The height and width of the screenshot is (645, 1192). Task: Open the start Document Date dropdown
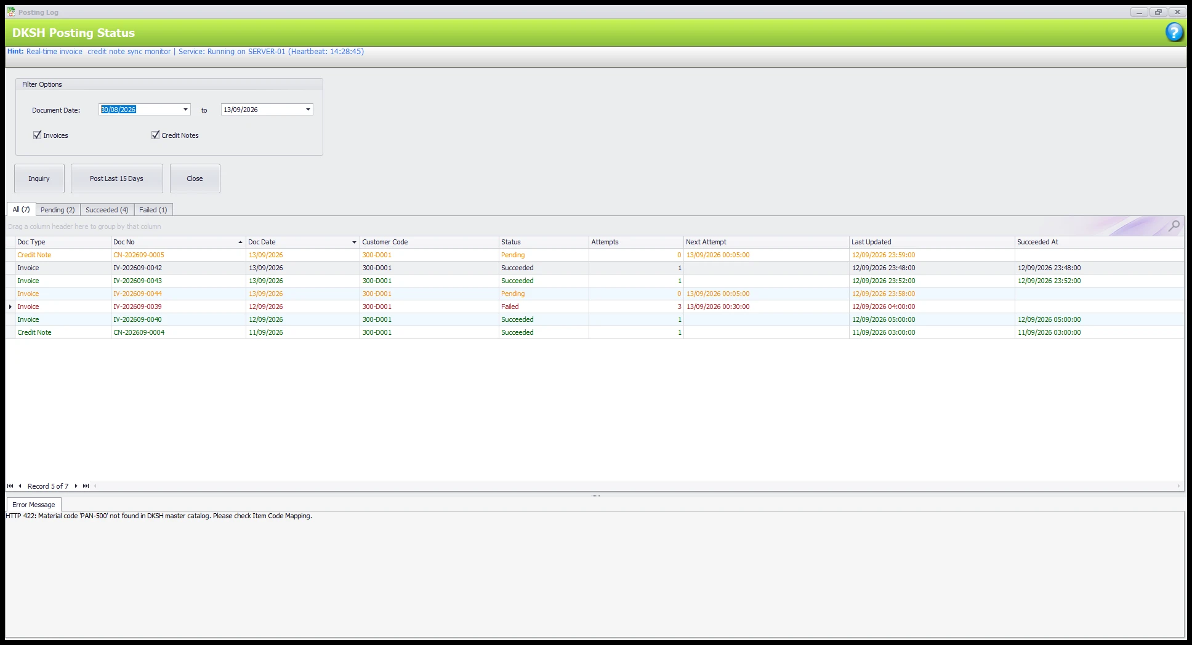(185, 110)
